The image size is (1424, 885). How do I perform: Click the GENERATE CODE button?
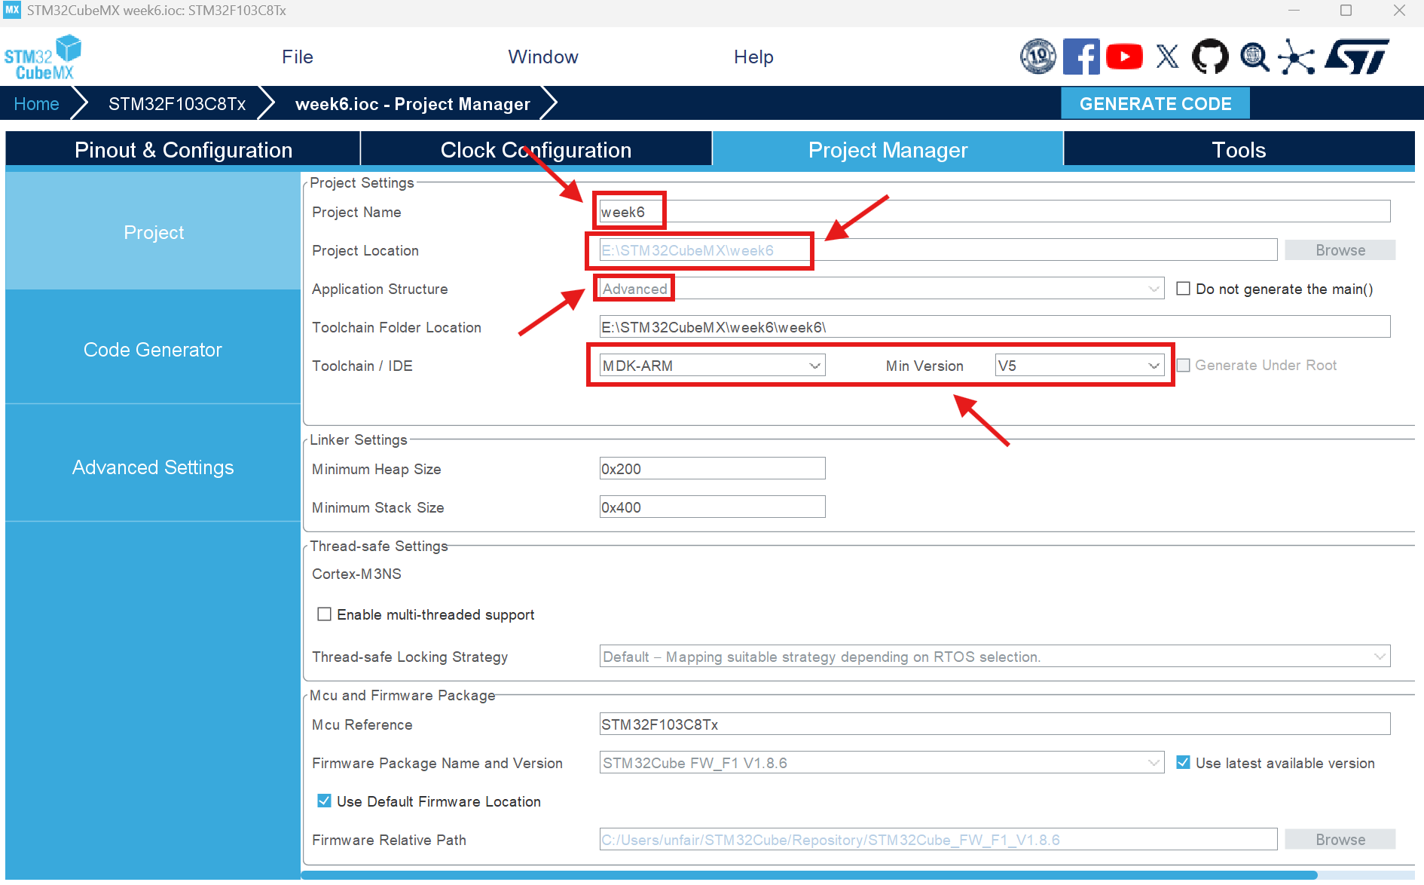[x=1155, y=103]
